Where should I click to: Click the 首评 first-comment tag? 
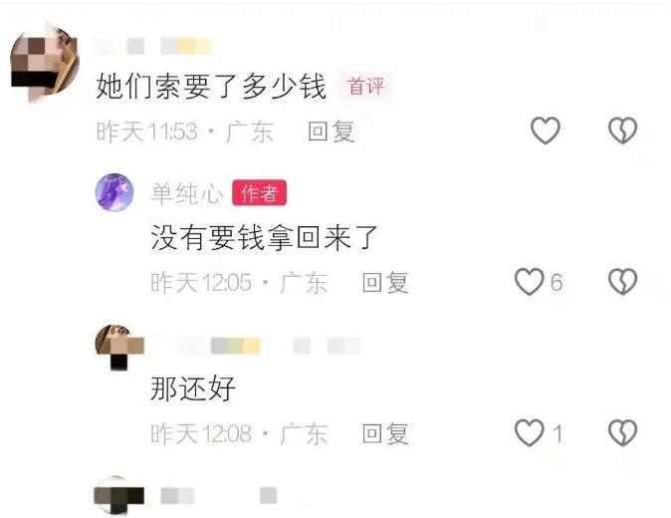[x=366, y=86]
